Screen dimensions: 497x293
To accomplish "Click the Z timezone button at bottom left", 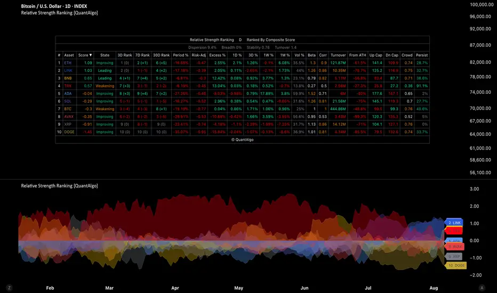I will click(x=9, y=288).
